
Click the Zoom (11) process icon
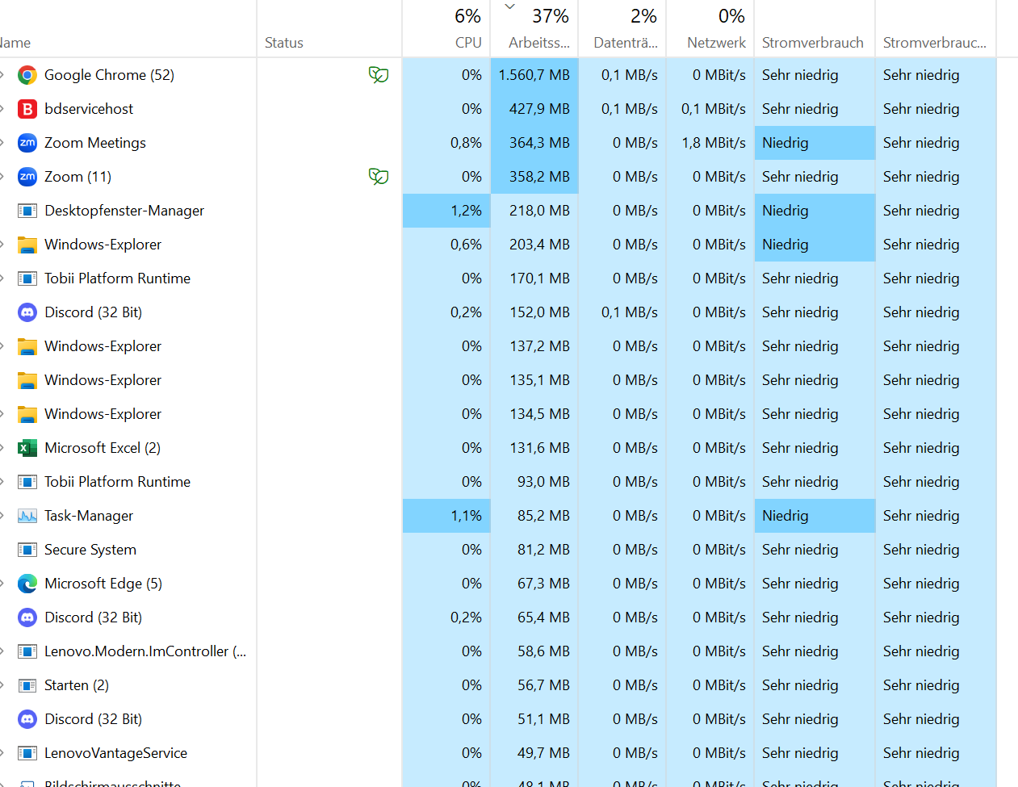(27, 177)
